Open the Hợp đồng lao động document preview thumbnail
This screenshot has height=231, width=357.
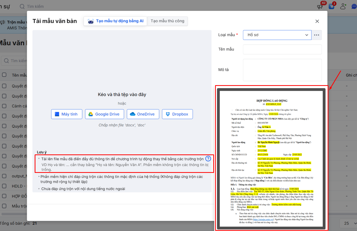pyautogui.click(x=271, y=158)
